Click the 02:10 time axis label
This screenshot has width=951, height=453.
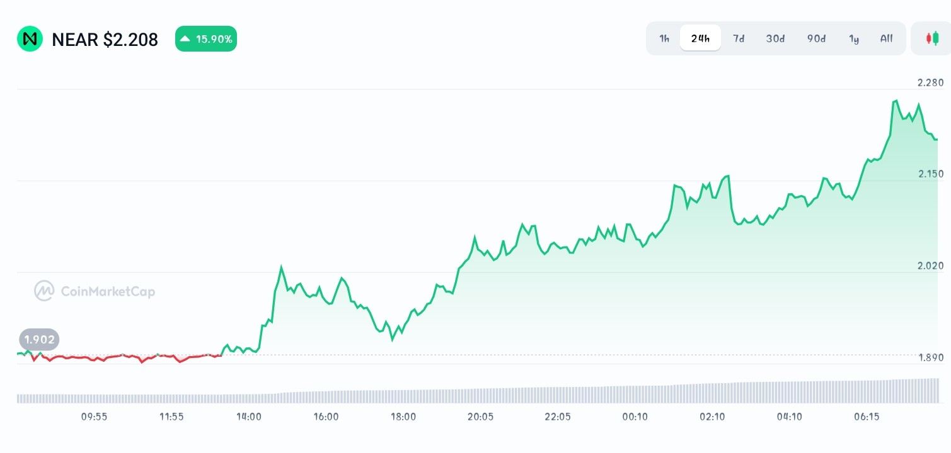(x=712, y=417)
